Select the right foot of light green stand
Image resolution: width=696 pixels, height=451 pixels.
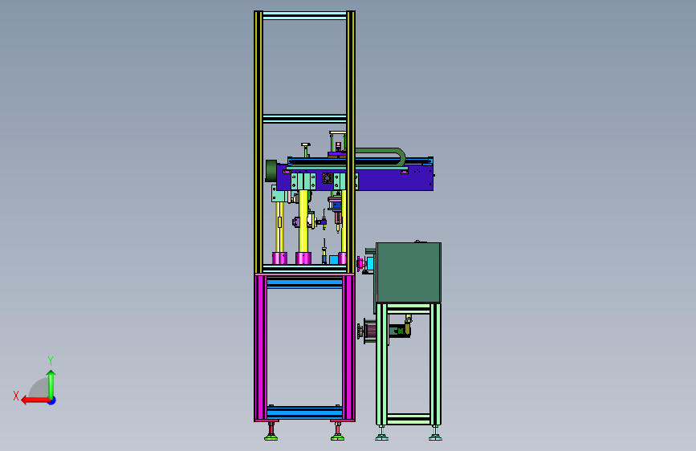(x=435, y=433)
